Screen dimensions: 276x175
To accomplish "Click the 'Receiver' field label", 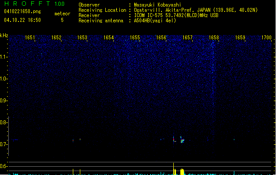I will tap(89, 15).
